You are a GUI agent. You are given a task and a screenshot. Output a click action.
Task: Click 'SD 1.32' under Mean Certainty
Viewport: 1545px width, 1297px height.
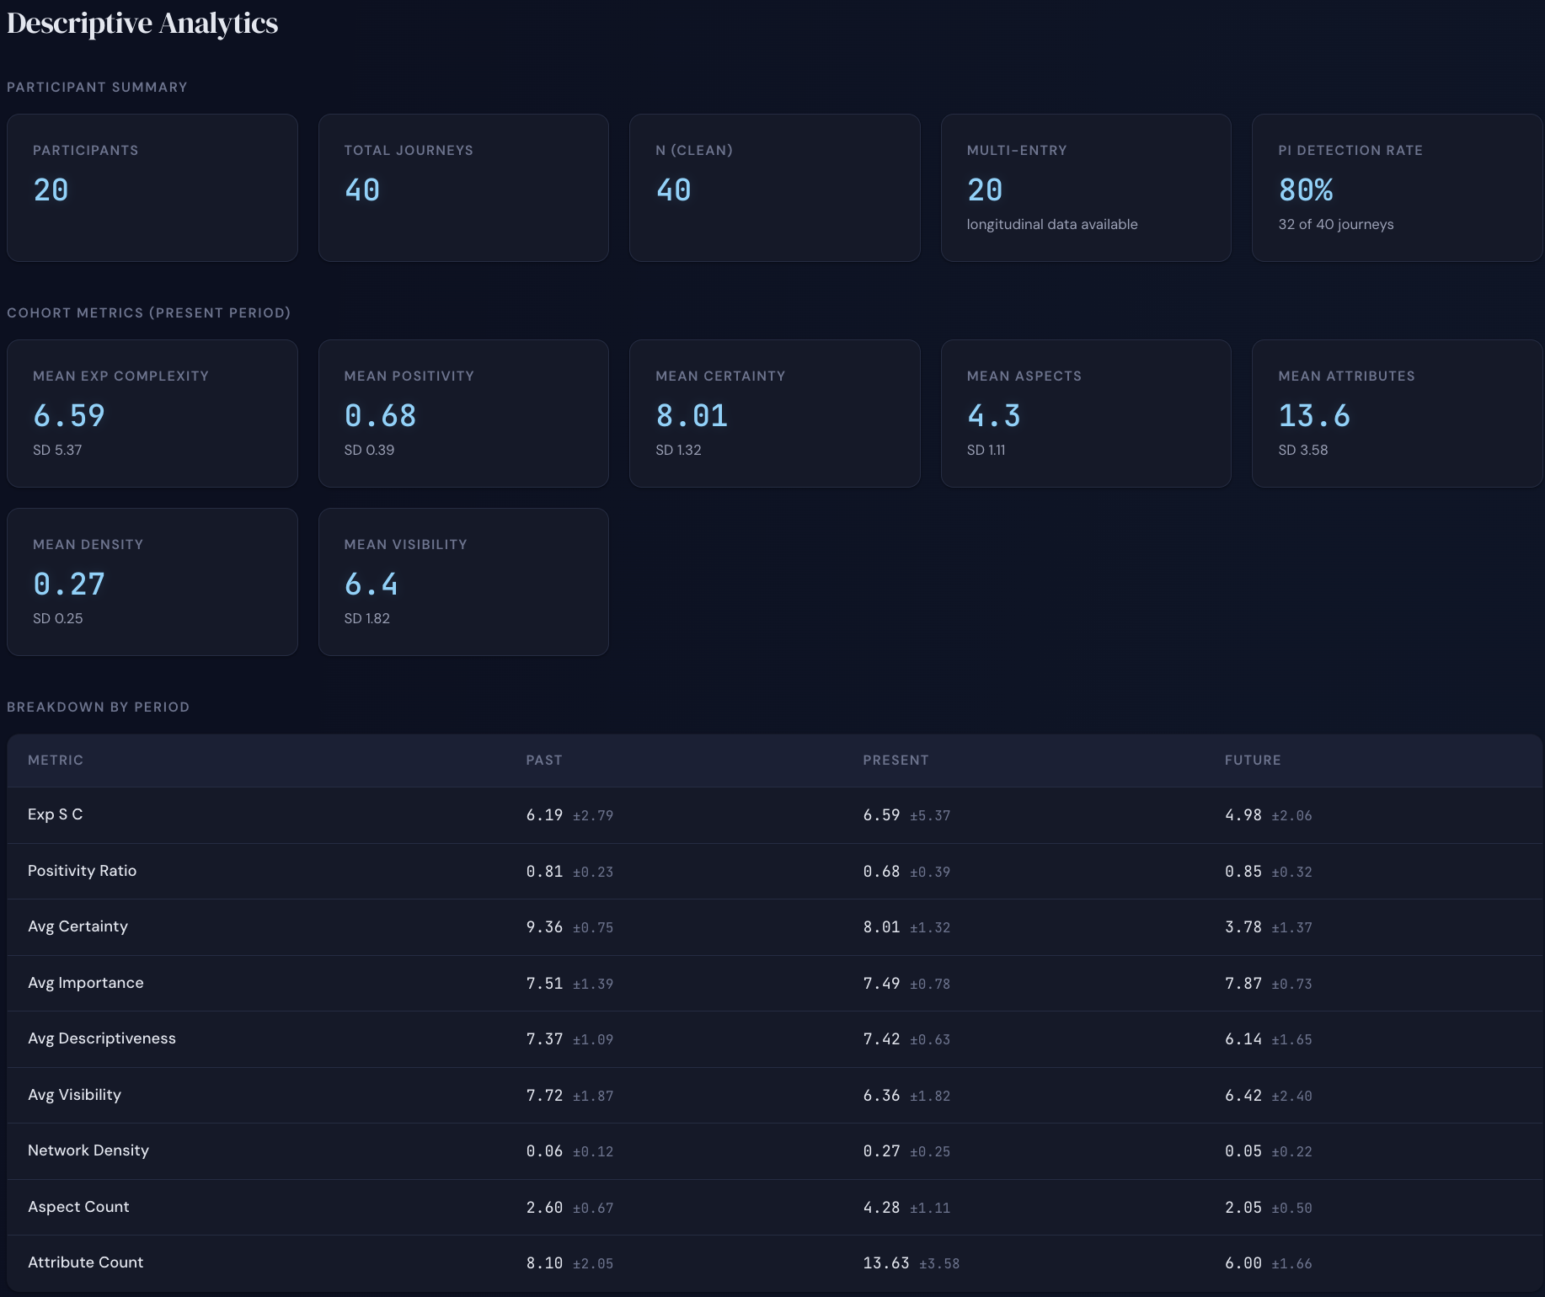tap(678, 450)
